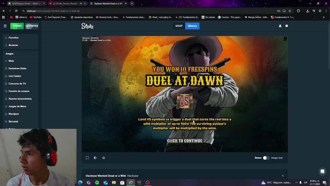Open browser extensions puzzle icon
This screenshot has height=186, width=330.
click(x=298, y=11)
